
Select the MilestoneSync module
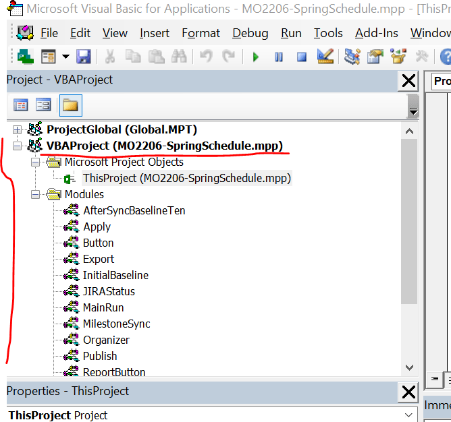pos(117,324)
